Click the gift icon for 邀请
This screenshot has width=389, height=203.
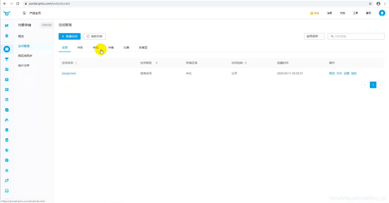(x=312, y=13)
